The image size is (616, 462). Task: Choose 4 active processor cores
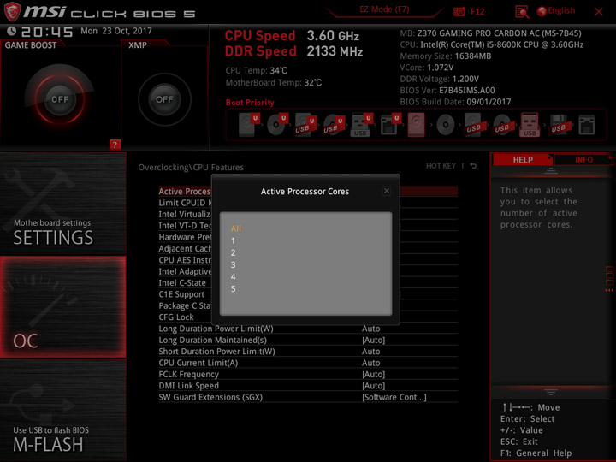click(233, 277)
